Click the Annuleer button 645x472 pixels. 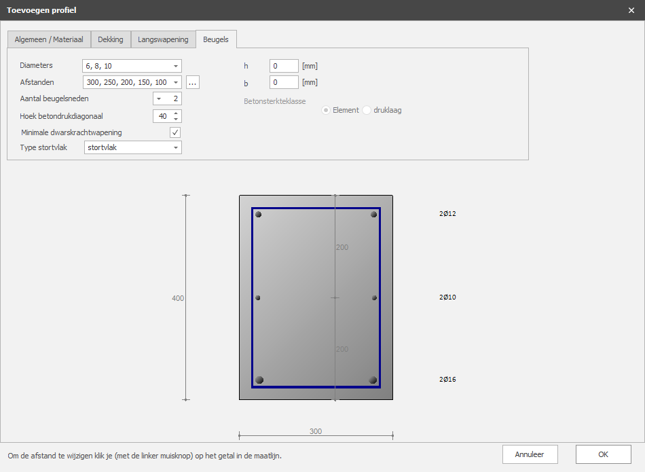530,454
